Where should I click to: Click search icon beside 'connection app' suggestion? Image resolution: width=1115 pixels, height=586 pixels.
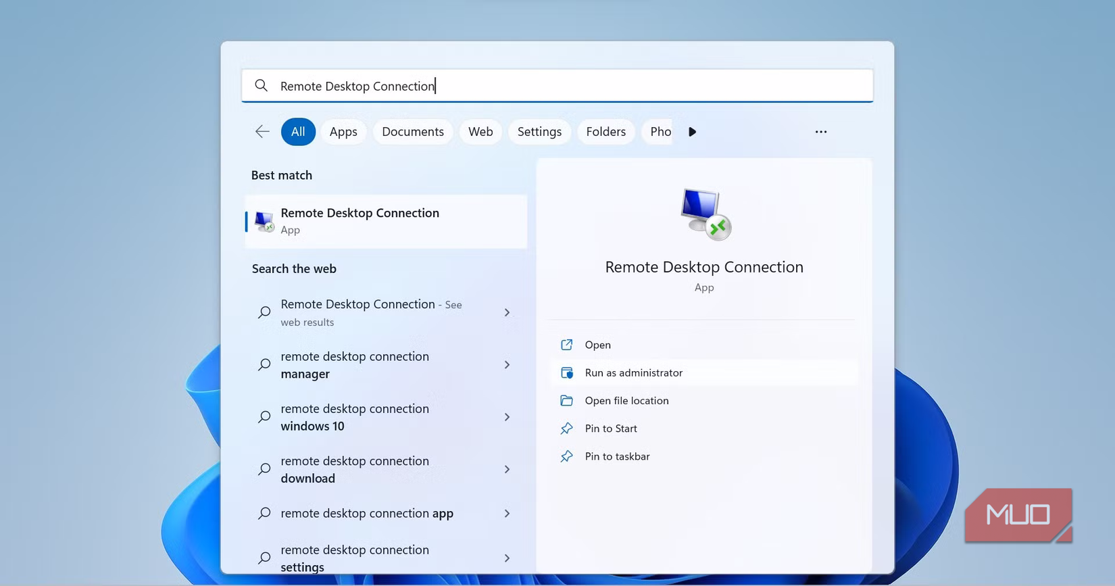click(x=264, y=514)
